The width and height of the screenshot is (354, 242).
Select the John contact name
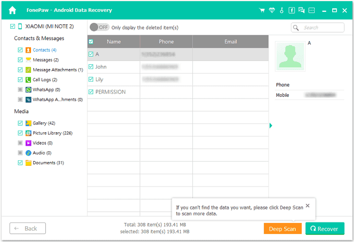pos(101,67)
